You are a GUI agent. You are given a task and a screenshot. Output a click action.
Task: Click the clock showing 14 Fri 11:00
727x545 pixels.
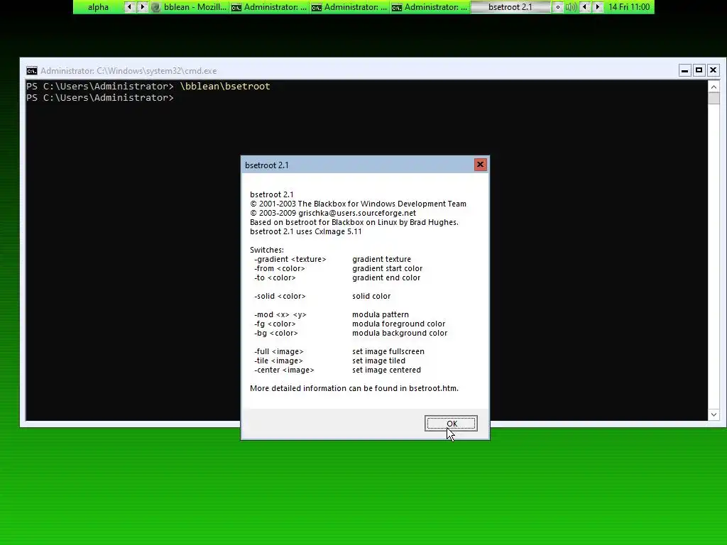(629, 7)
